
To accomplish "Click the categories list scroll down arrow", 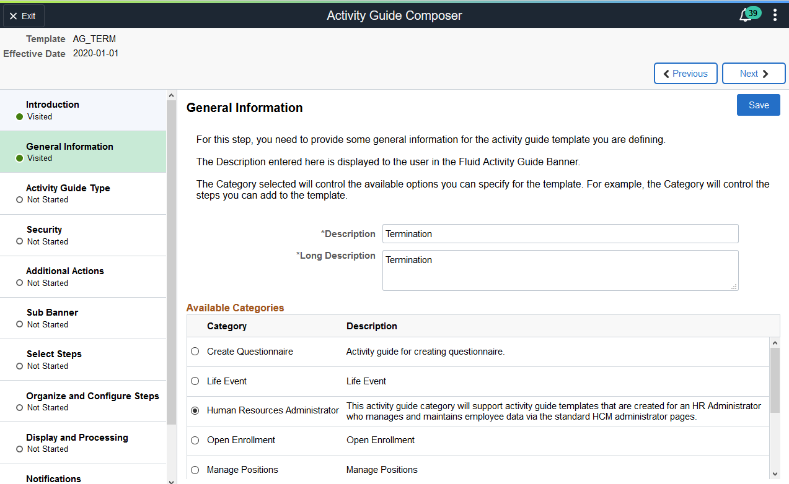I will click(x=775, y=474).
